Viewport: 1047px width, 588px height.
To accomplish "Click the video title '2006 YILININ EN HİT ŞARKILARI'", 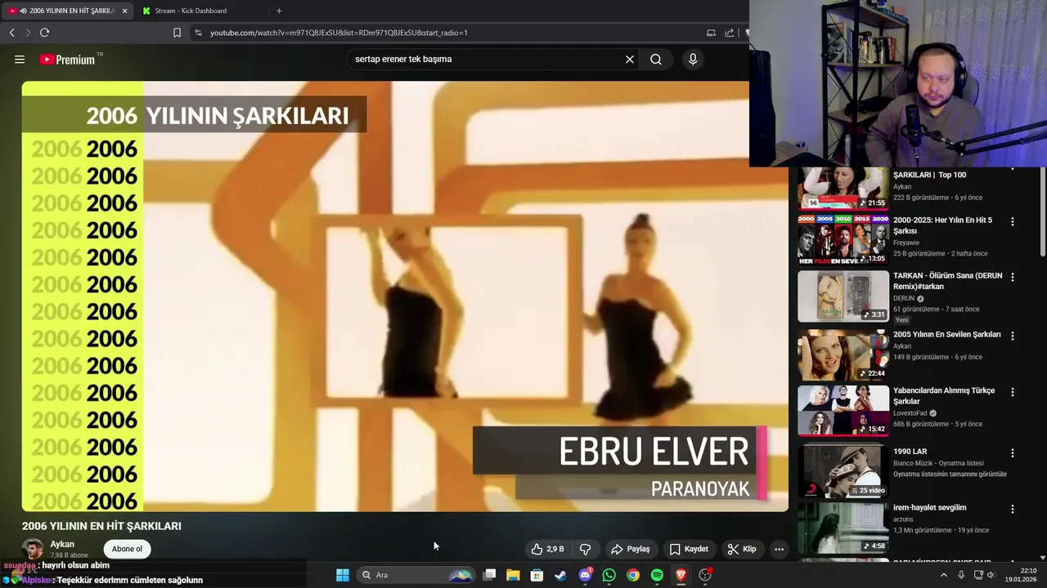I will pyautogui.click(x=101, y=526).
